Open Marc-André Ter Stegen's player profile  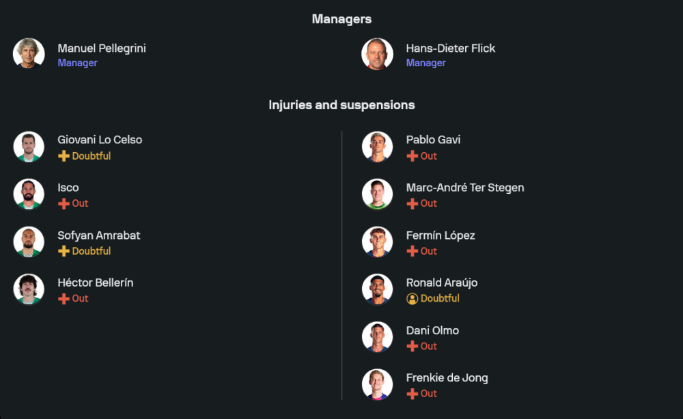[x=464, y=188]
